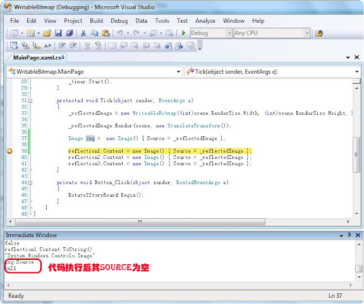Click the code editor vertical scrollbar thumb
364x304 pixels.
[356, 155]
